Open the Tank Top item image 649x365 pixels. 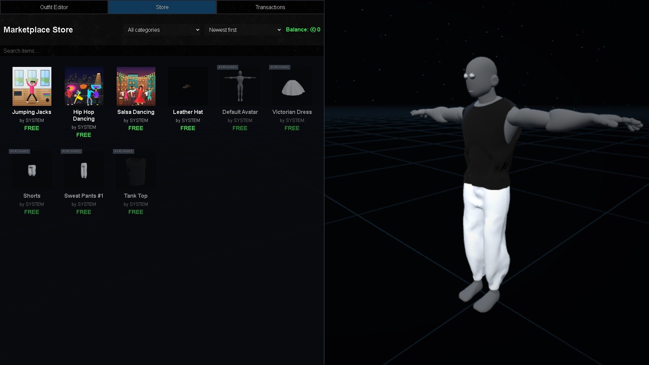(136, 170)
